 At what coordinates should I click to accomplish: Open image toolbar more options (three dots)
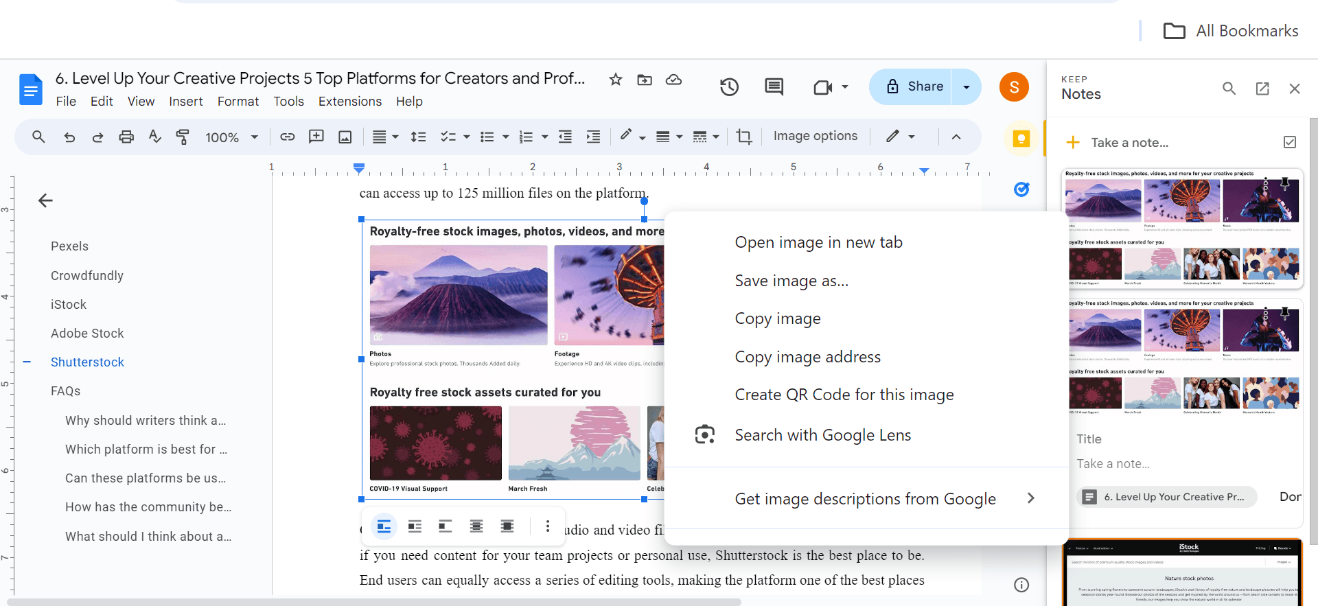pyautogui.click(x=547, y=526)
